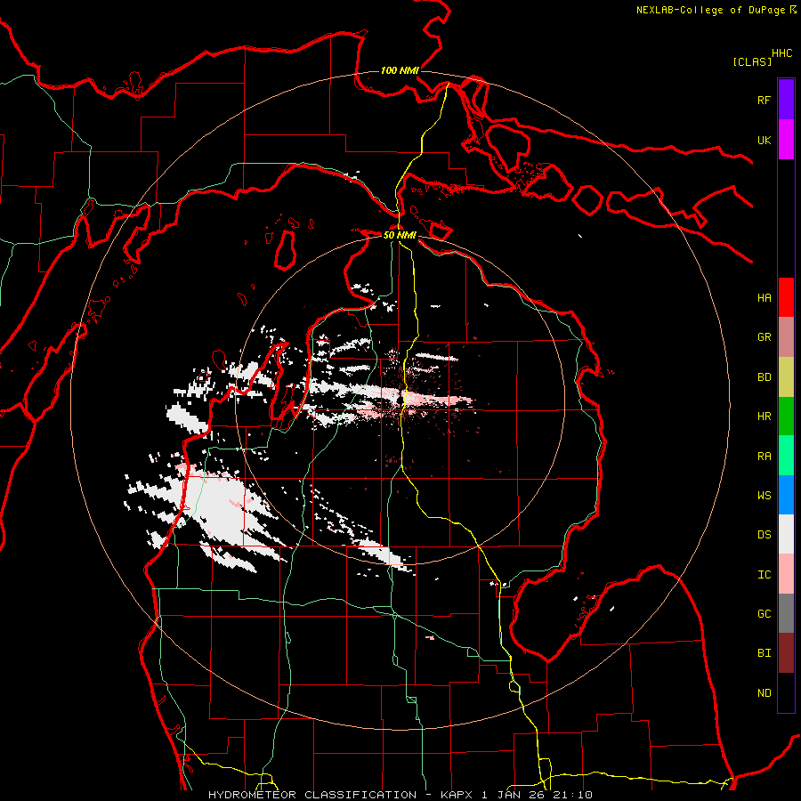This screenshot has height=801, width=801.
Task: Click the HR green legend swatch
Action: [x=786, y=417]
